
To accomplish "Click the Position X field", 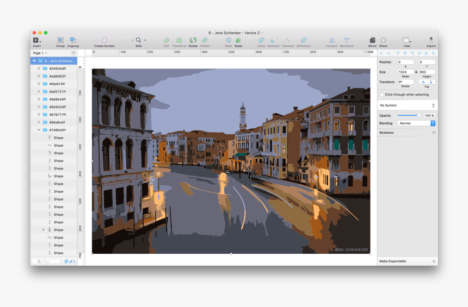I will 405,62.
